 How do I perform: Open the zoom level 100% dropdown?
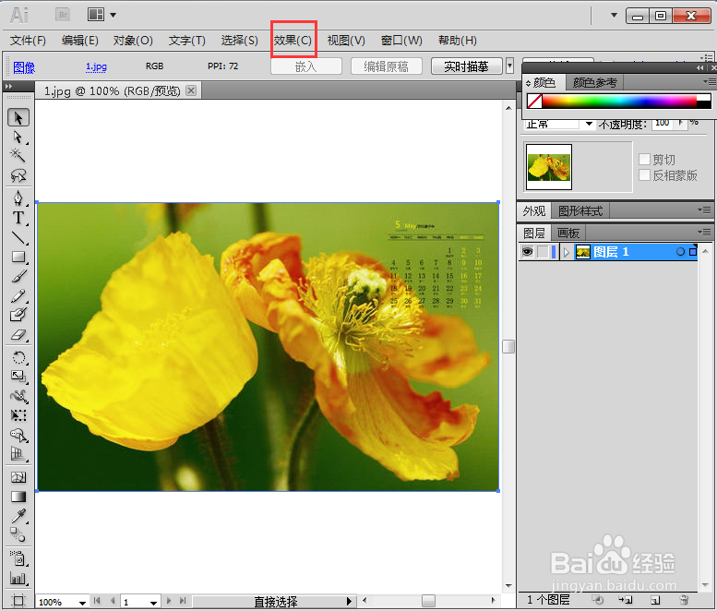click(x=82, y=603)
